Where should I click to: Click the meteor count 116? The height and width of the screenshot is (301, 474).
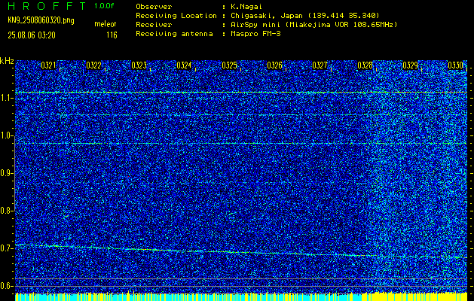tap(112, 35)
